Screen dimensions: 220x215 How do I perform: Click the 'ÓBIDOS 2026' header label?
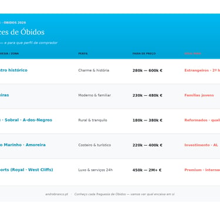15,22
